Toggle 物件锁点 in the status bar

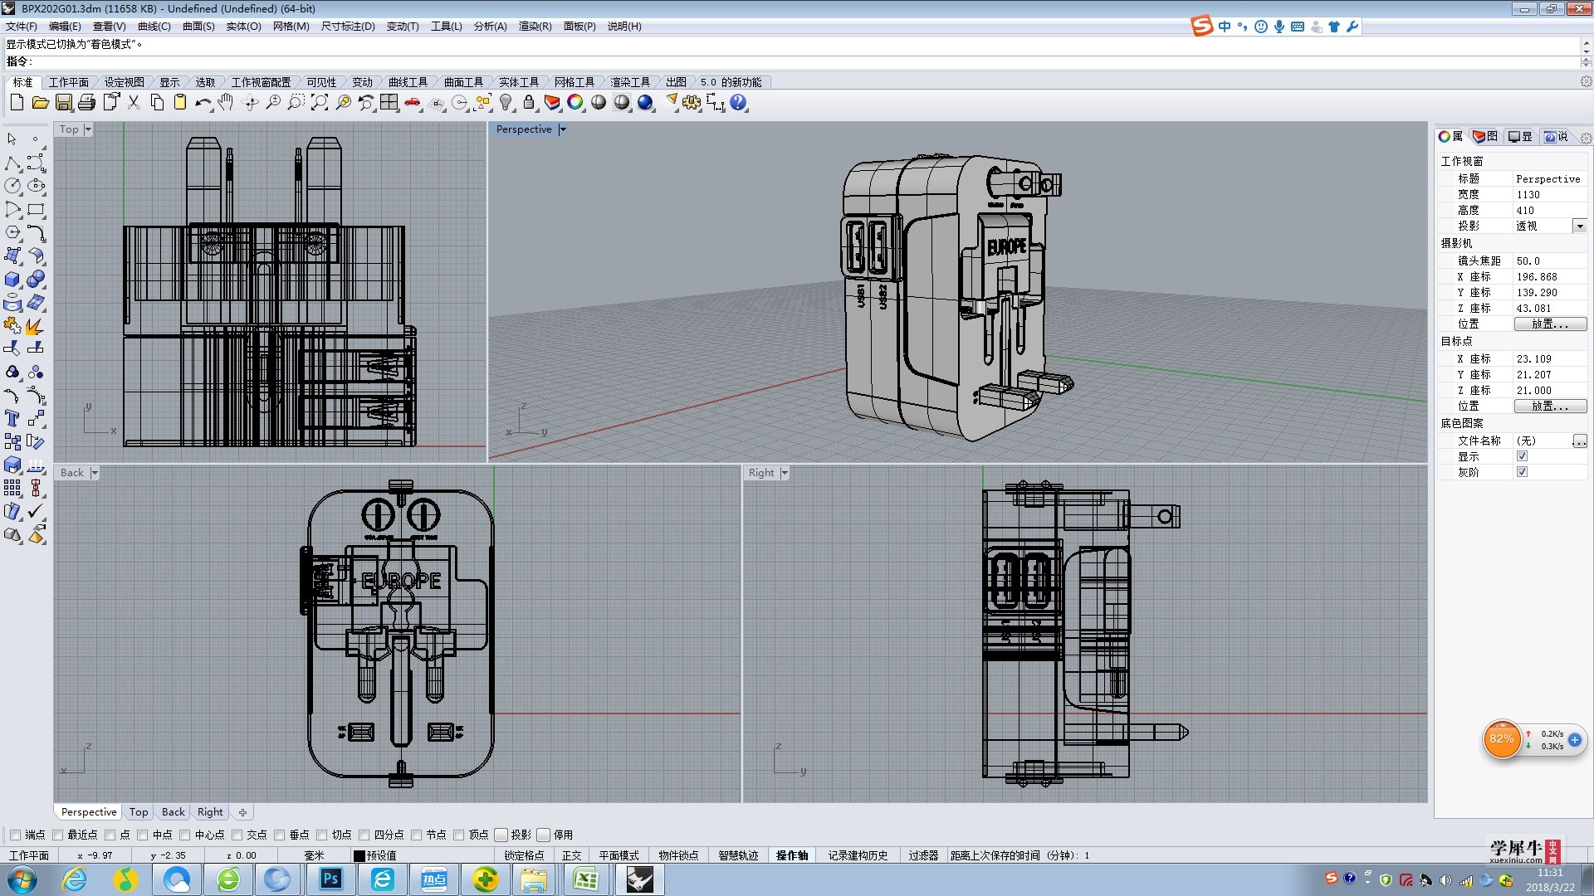[x=678, y=855]
